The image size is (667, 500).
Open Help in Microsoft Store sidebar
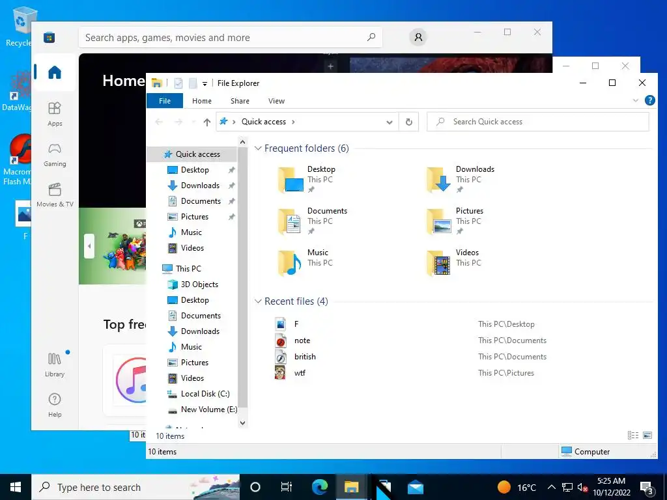[55, 405]
